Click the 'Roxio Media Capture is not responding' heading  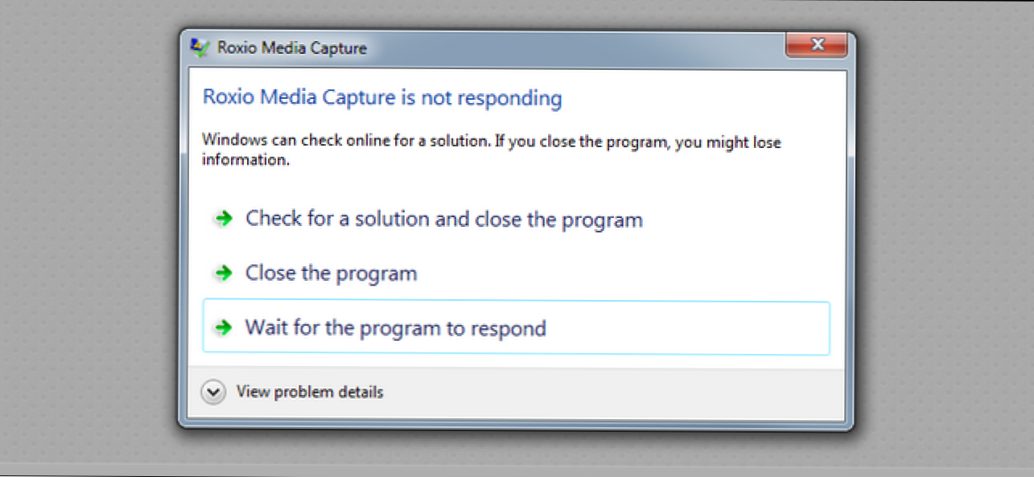[381, 97]
